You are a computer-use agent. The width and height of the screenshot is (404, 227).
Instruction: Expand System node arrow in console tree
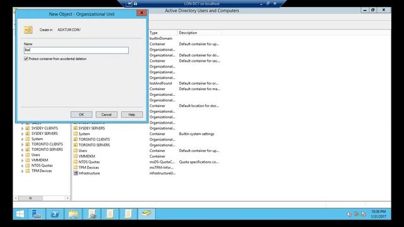[x=22, y=139]
